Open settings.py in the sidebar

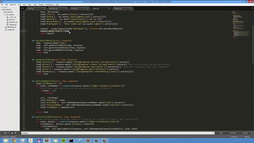click(13, 25)
